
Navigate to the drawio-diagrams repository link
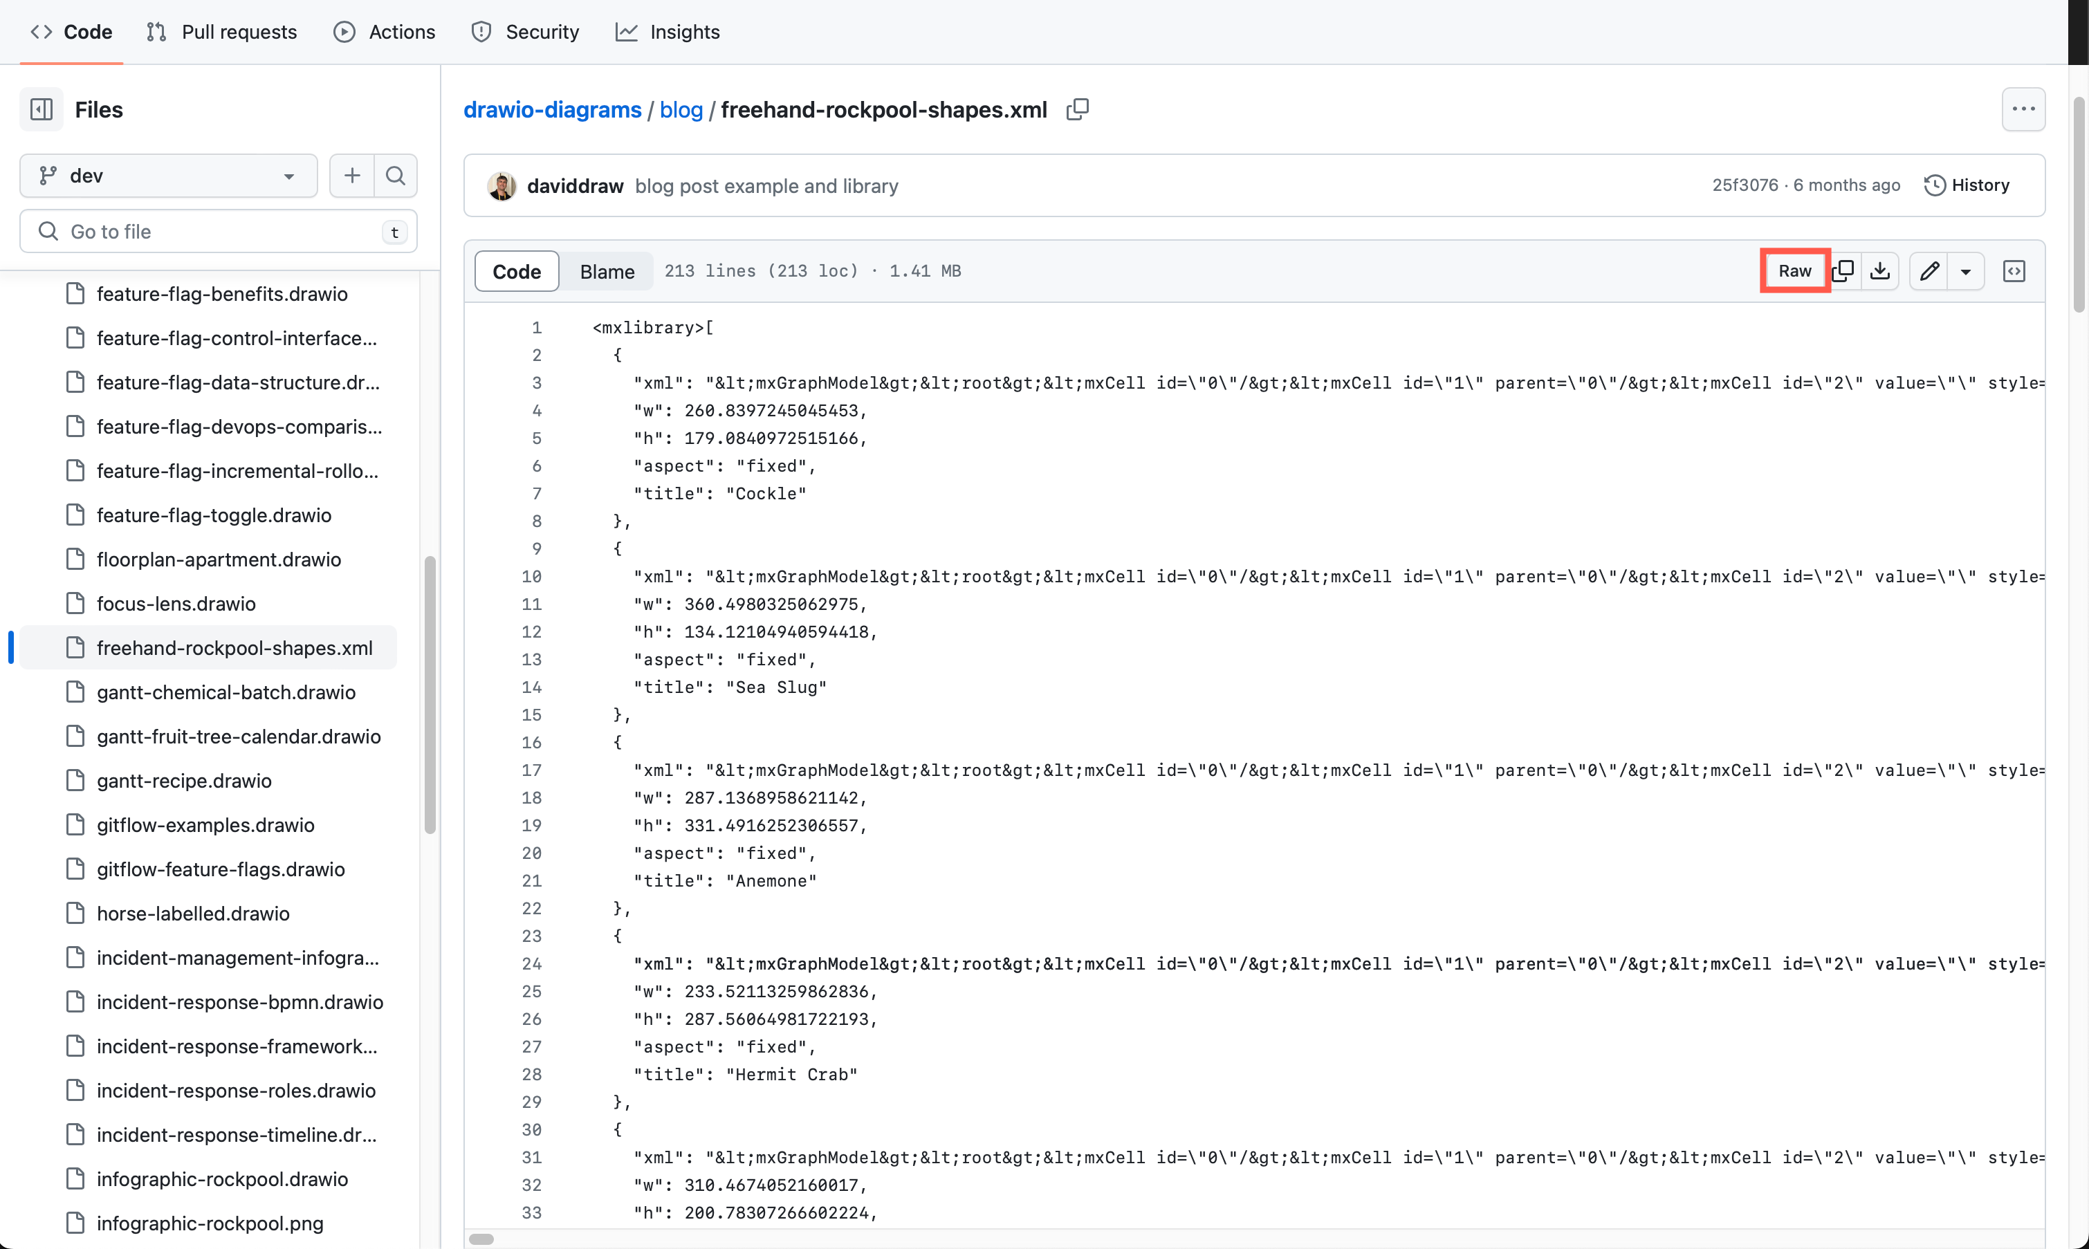(552, 109)
